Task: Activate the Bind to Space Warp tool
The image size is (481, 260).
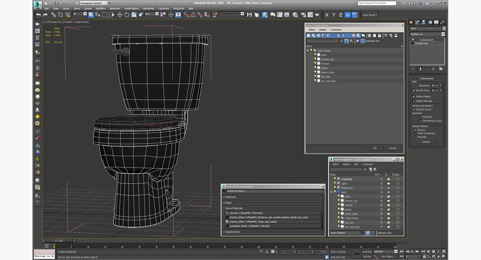Action: coord(68,15)
